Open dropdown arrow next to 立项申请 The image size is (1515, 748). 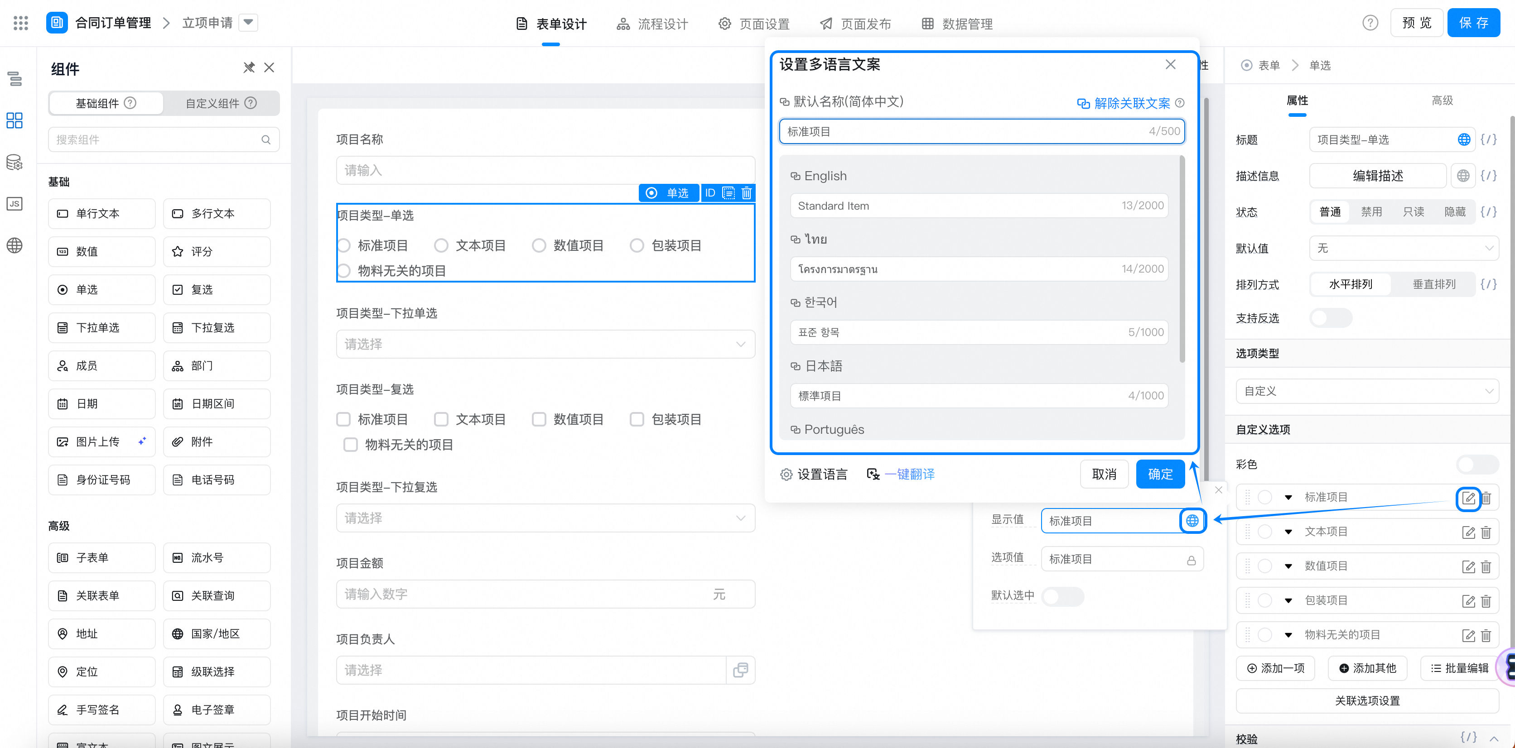pos(248,22)
